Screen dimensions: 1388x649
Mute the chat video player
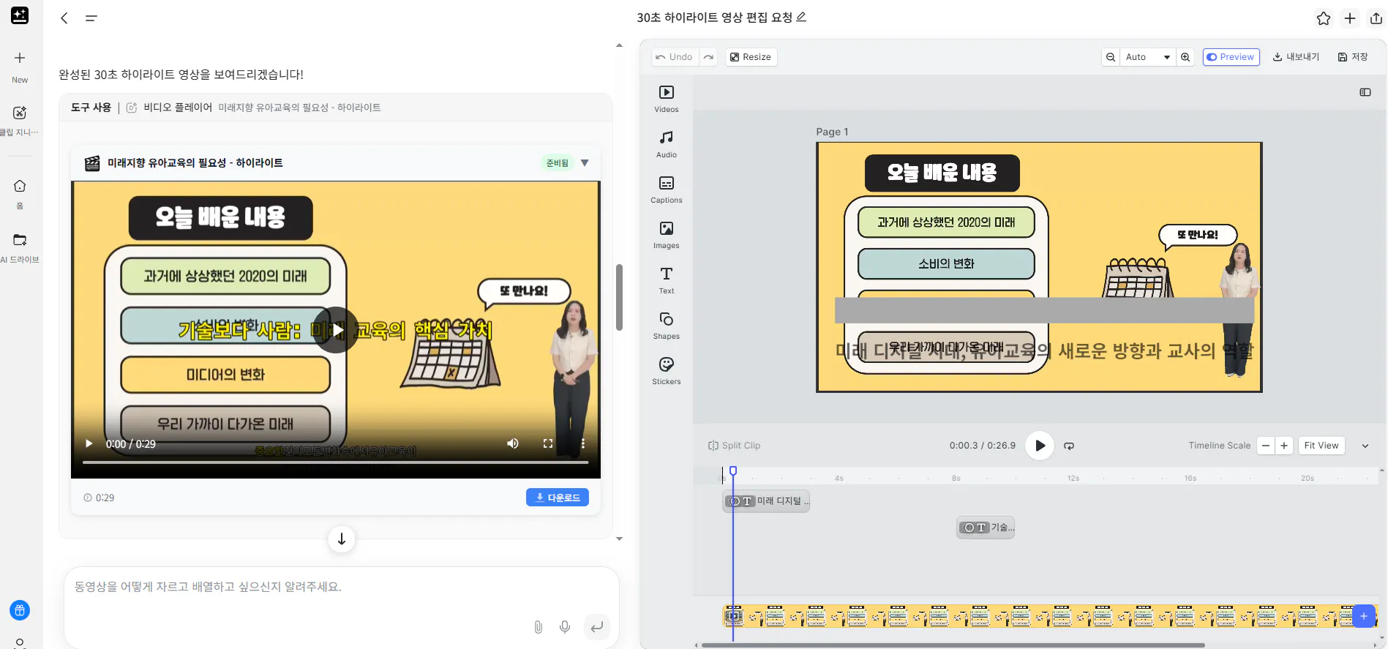click(x=513, y=443)
